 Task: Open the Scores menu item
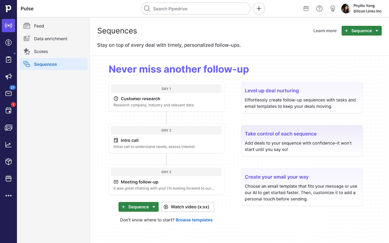(x=53, y=51)
